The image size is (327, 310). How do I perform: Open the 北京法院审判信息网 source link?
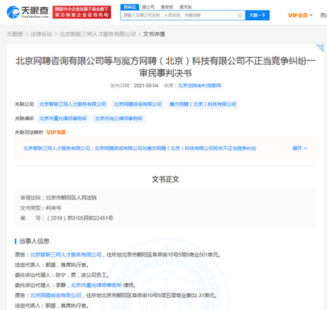199,86
